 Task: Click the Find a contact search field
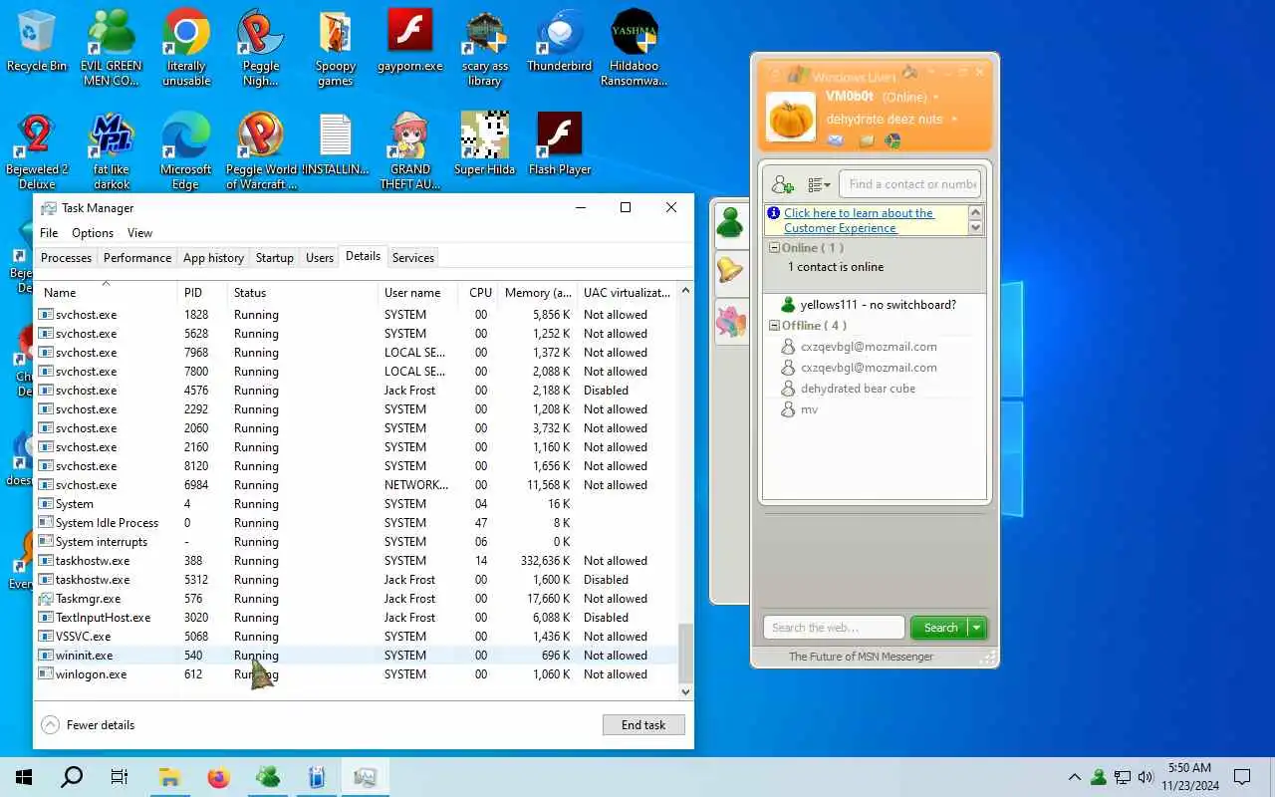(x=910, y=184)
